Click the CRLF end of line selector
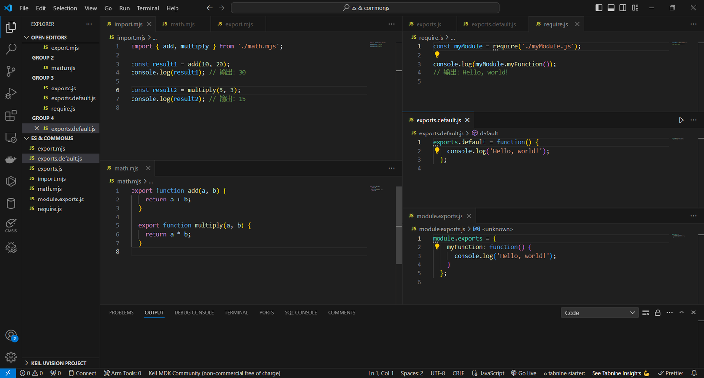Screen dimensions: 704x378 (459, 373)
